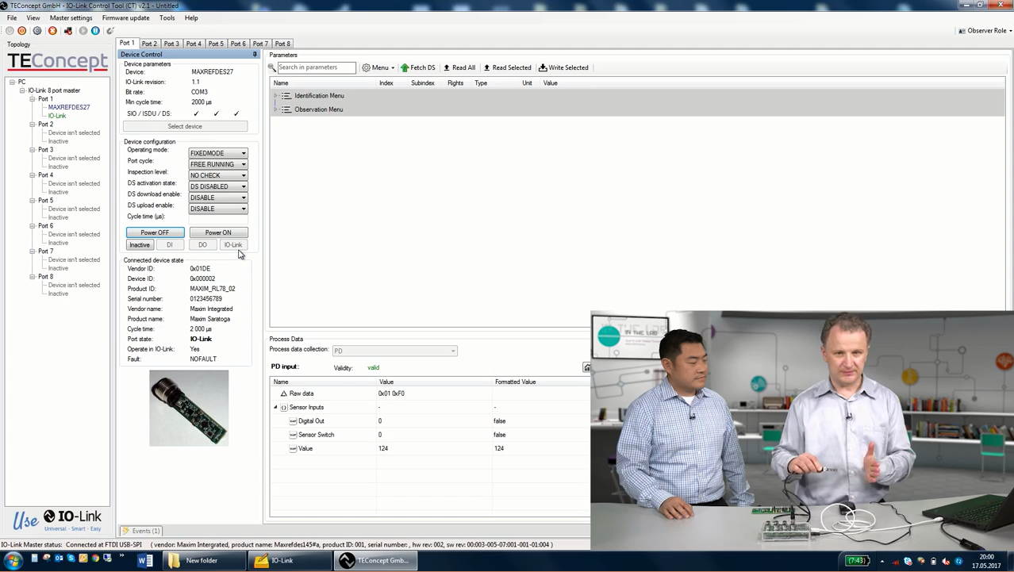Click the red device disconnect toolbar icon
Image resolution: width=1014 pixels, height=572 pixels.
pos(67,31)
